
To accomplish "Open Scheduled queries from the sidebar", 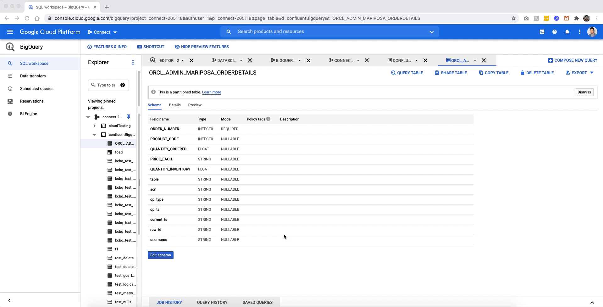I will tap(37, 88).
